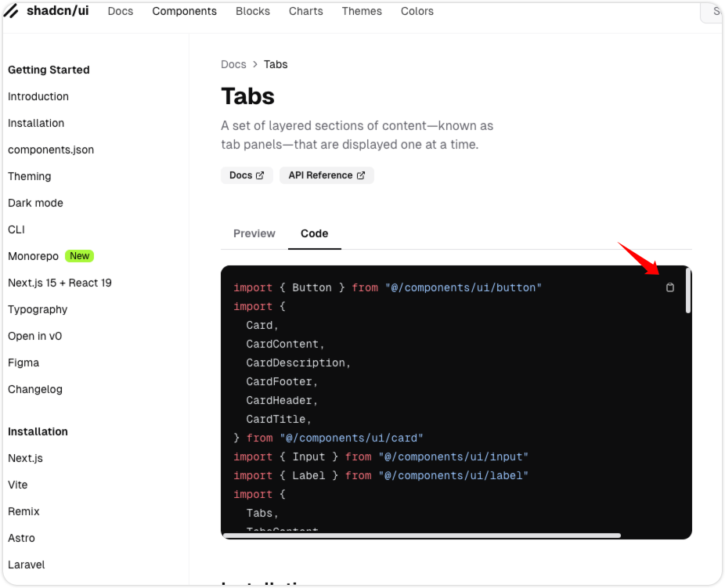
Task: Focus the search field at top right
Action: [x=712, y=12]
